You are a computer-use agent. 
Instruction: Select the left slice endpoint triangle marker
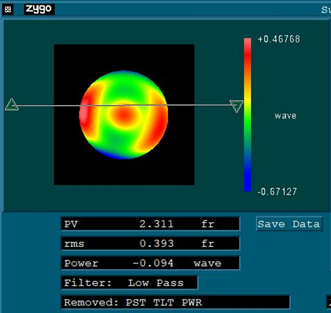pos(11,105)
